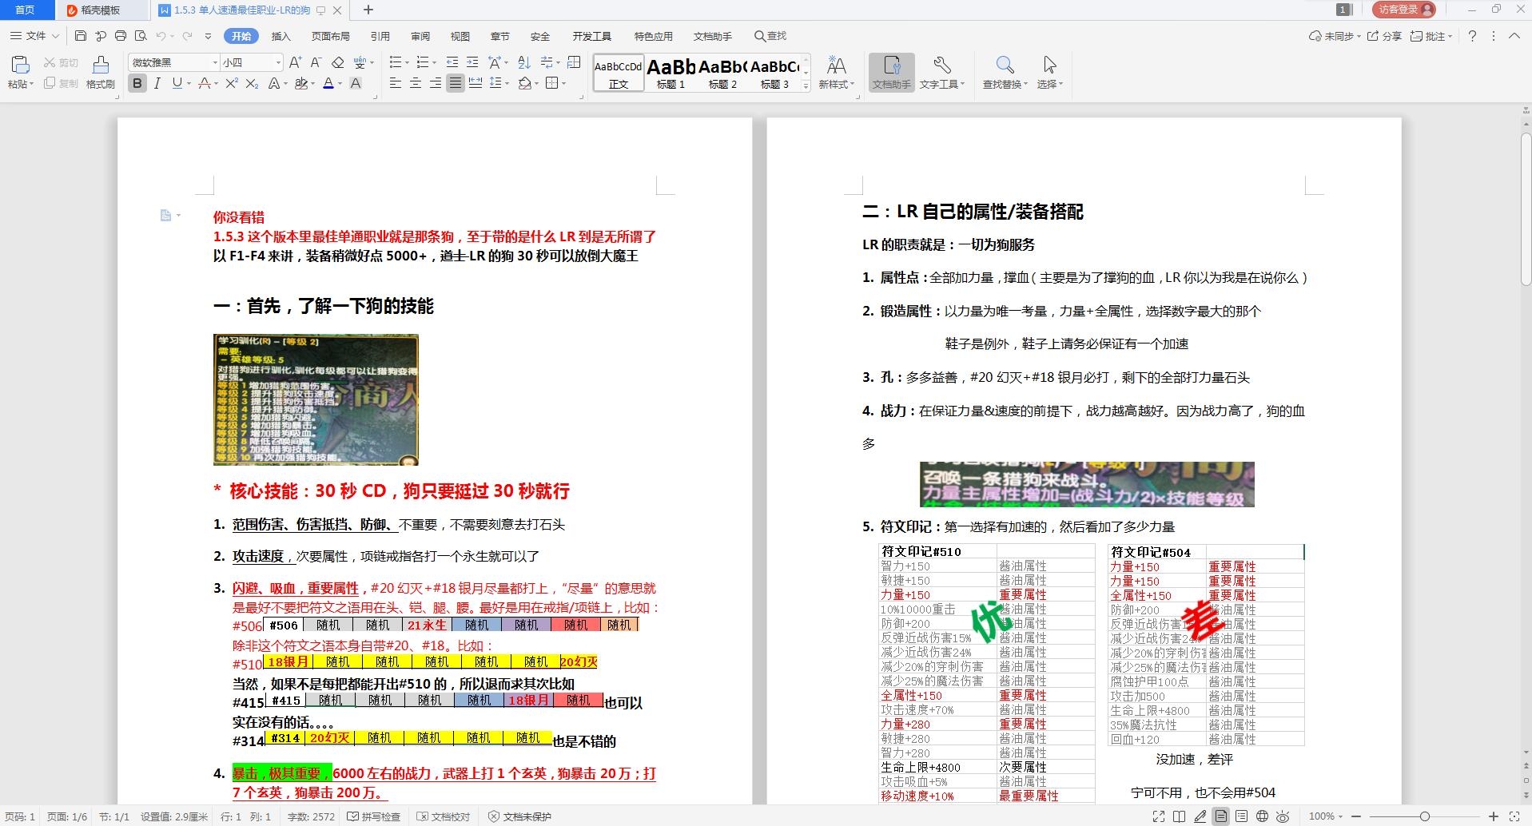The width and height of the screenshot is (1532, 826).
Task: Open Find and Replace (查找替换)
Action: coord(1005,72)
